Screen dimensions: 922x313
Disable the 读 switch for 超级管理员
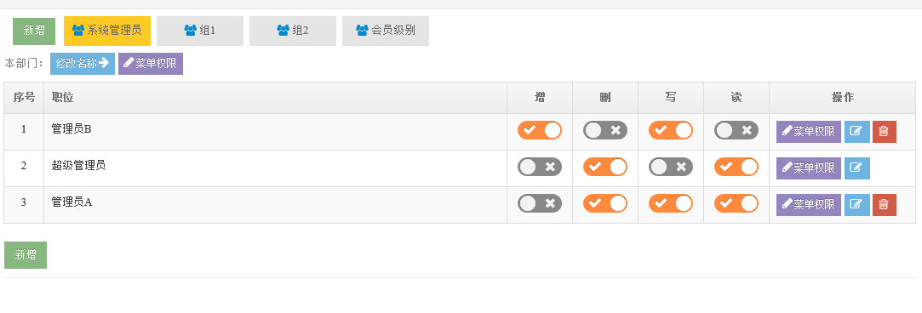(x=736, y=167)
